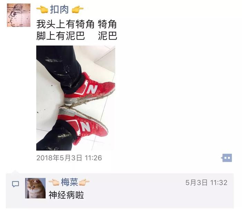Image resolution: width=242 pixels, height=213 pixels.
Task: Click the post line 脚上有泥巴 泥巴
Action: tap(77, 36)
